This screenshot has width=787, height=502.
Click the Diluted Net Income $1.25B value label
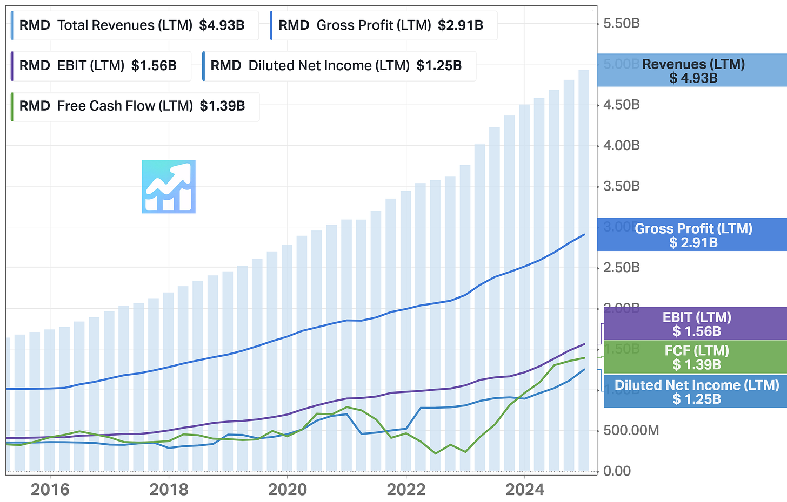[696, 391]
